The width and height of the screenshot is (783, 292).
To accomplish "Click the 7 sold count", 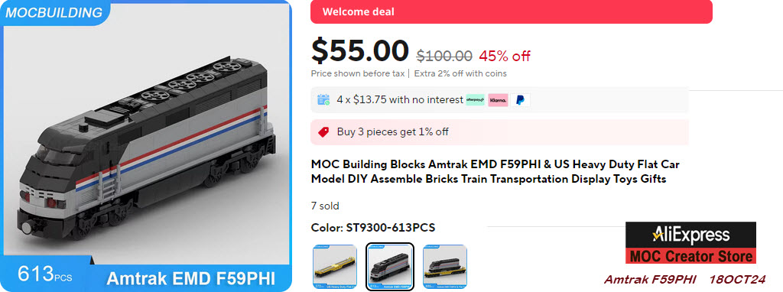I will (324, 206).
